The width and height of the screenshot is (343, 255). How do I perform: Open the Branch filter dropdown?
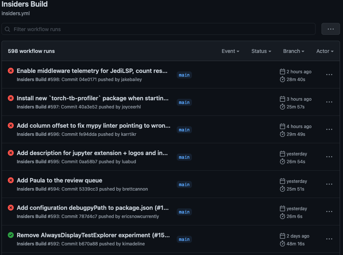294,51
